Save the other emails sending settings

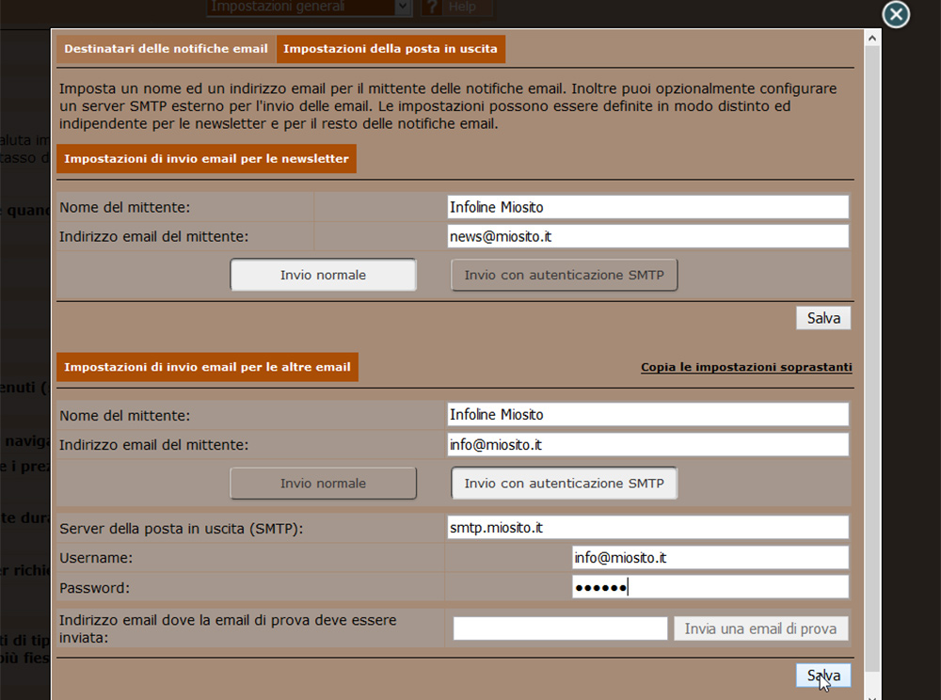(823, 676)
